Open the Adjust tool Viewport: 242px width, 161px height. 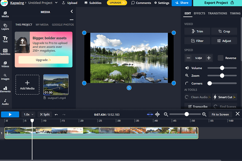[224, 41]
